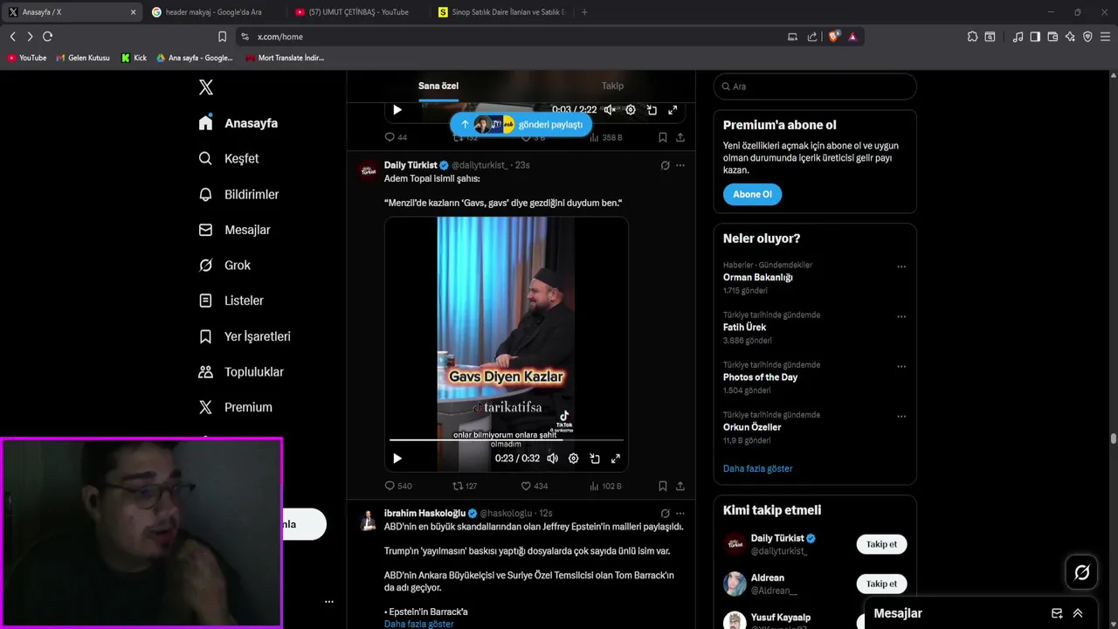Play the Daily Türkist video
This screenshot has width=1118, height=629.
(397, 459)
